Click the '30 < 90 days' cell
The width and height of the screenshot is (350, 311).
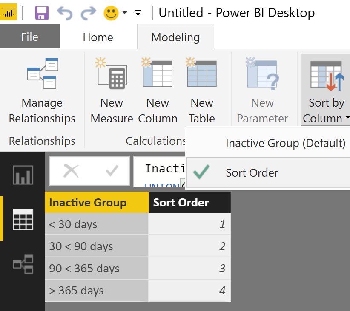click(x=96, y=246)
